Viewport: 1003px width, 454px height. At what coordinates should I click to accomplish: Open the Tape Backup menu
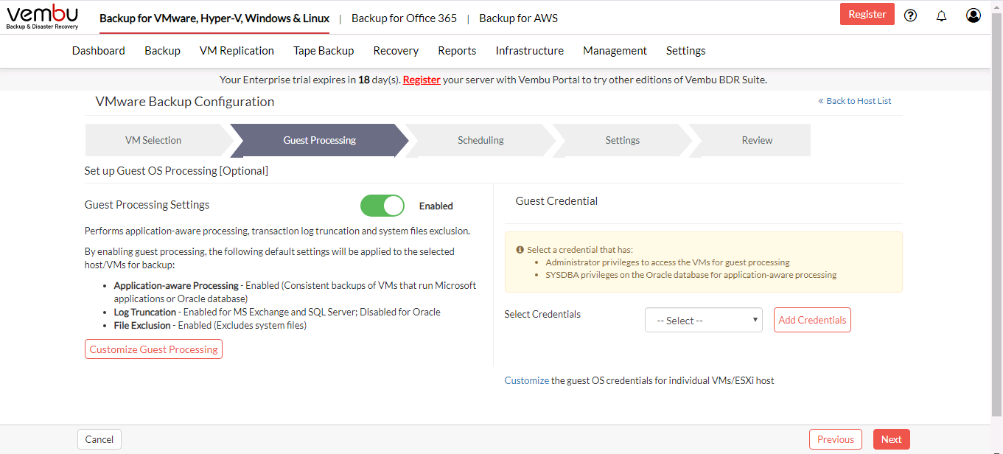click(324, 51)
